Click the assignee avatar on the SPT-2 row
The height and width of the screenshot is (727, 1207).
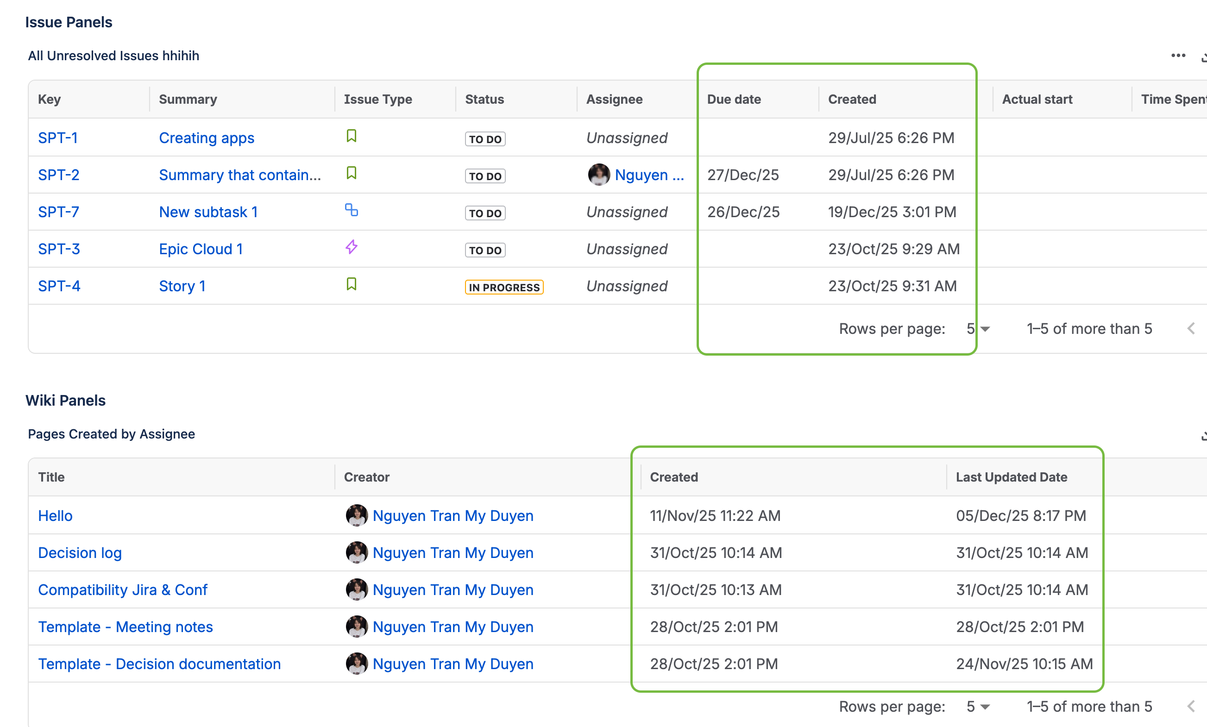click(598, 175)
